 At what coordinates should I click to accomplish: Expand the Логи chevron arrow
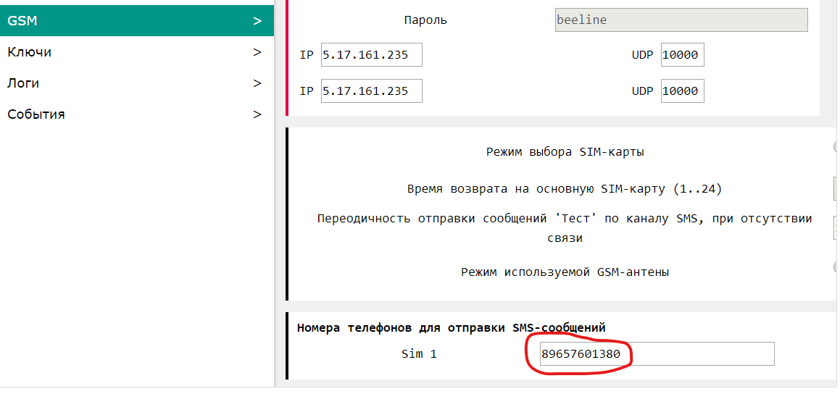click(258, 83)
